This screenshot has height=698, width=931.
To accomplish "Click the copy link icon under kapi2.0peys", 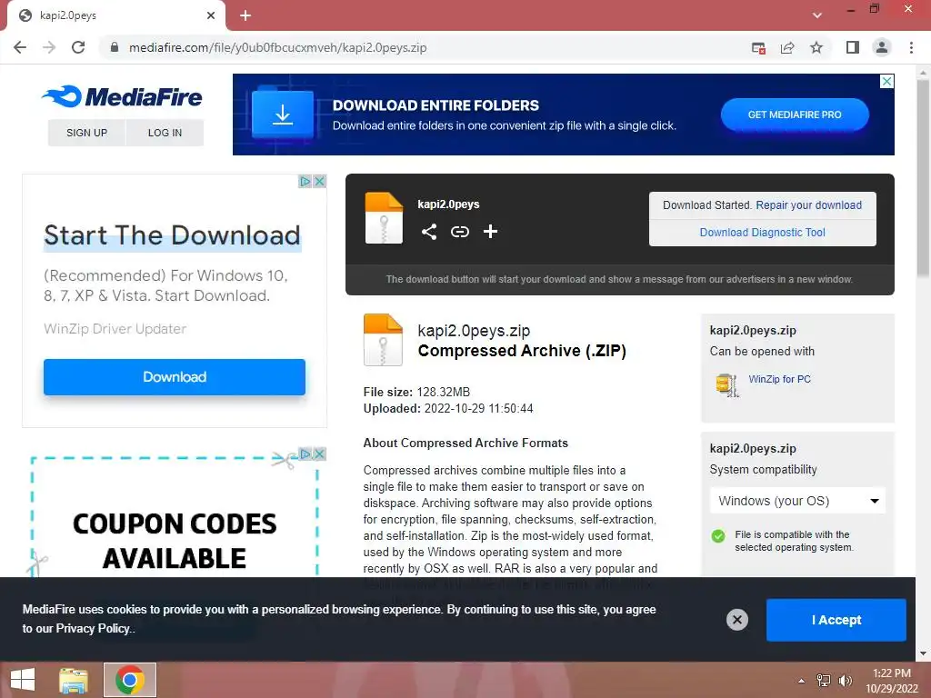I will coord(459,232).
